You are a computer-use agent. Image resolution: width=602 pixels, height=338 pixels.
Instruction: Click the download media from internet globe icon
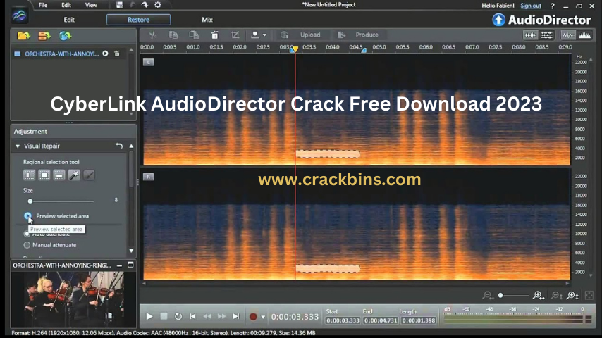coord(66,36)
